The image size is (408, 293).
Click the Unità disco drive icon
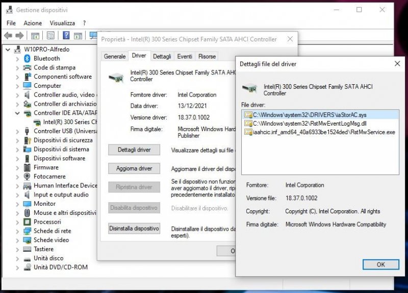[27, 258]
